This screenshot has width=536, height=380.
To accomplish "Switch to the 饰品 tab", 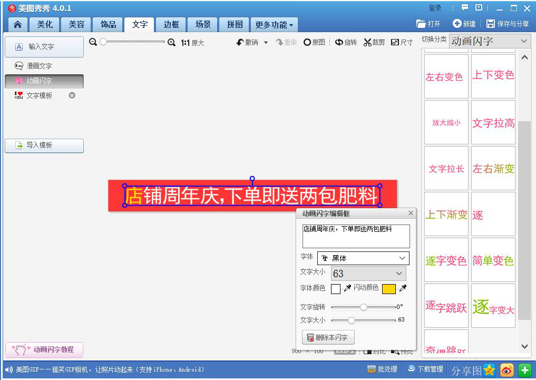I will (x=108, y=24).
